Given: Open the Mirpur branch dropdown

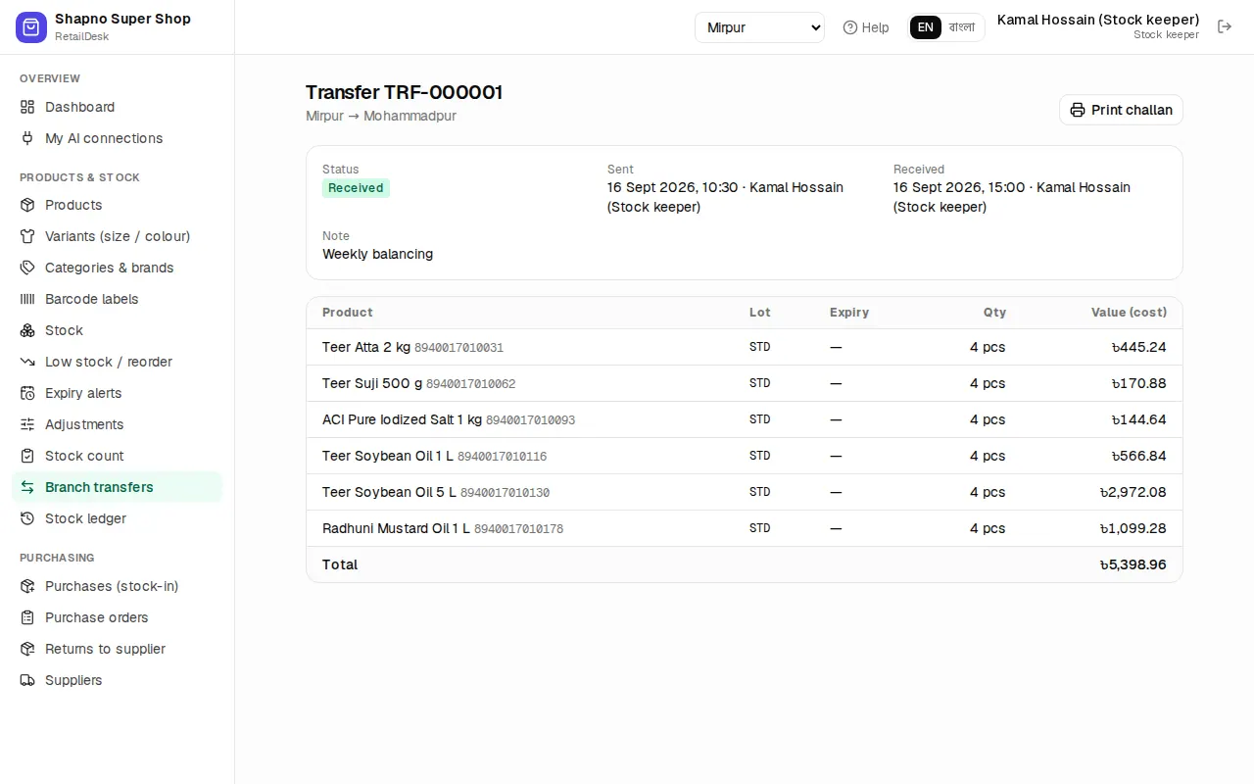Looking at the screenshot, I should click(x=759, y=27).
